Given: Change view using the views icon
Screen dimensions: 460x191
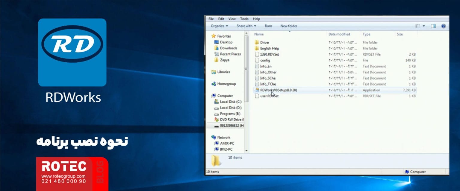Looking at the screenshot, I should tap(418, 26).
